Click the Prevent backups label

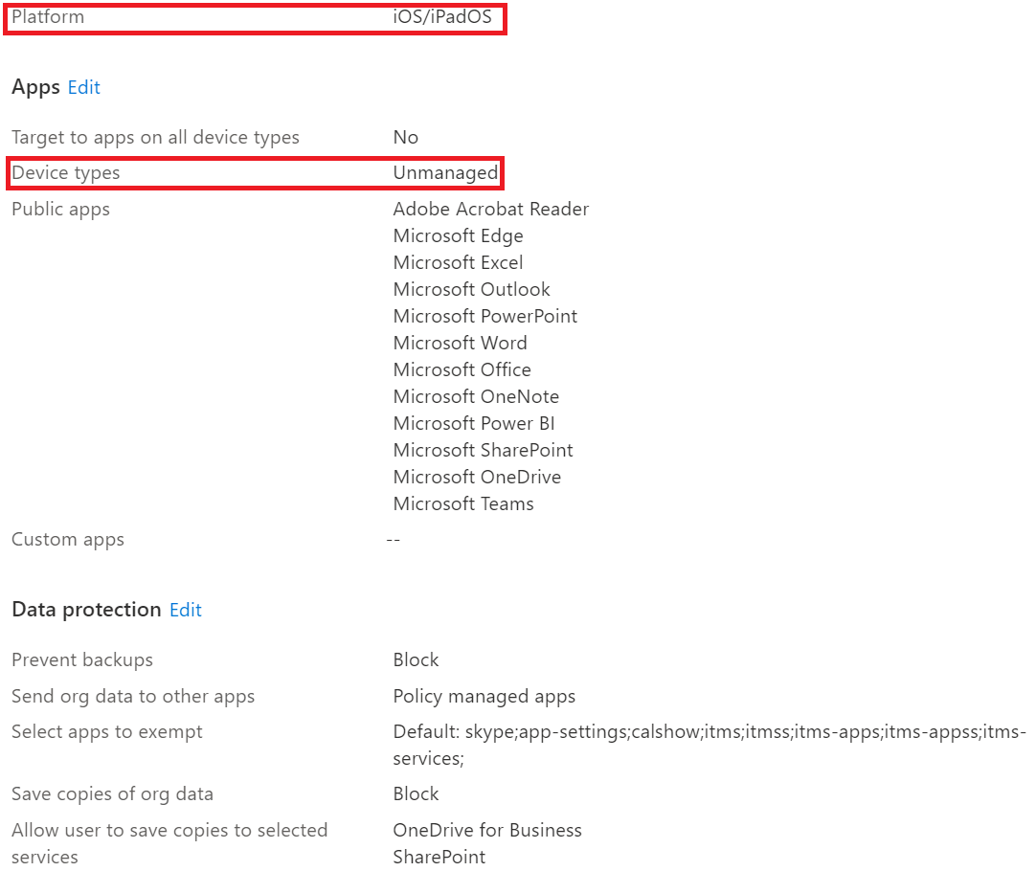82,659
